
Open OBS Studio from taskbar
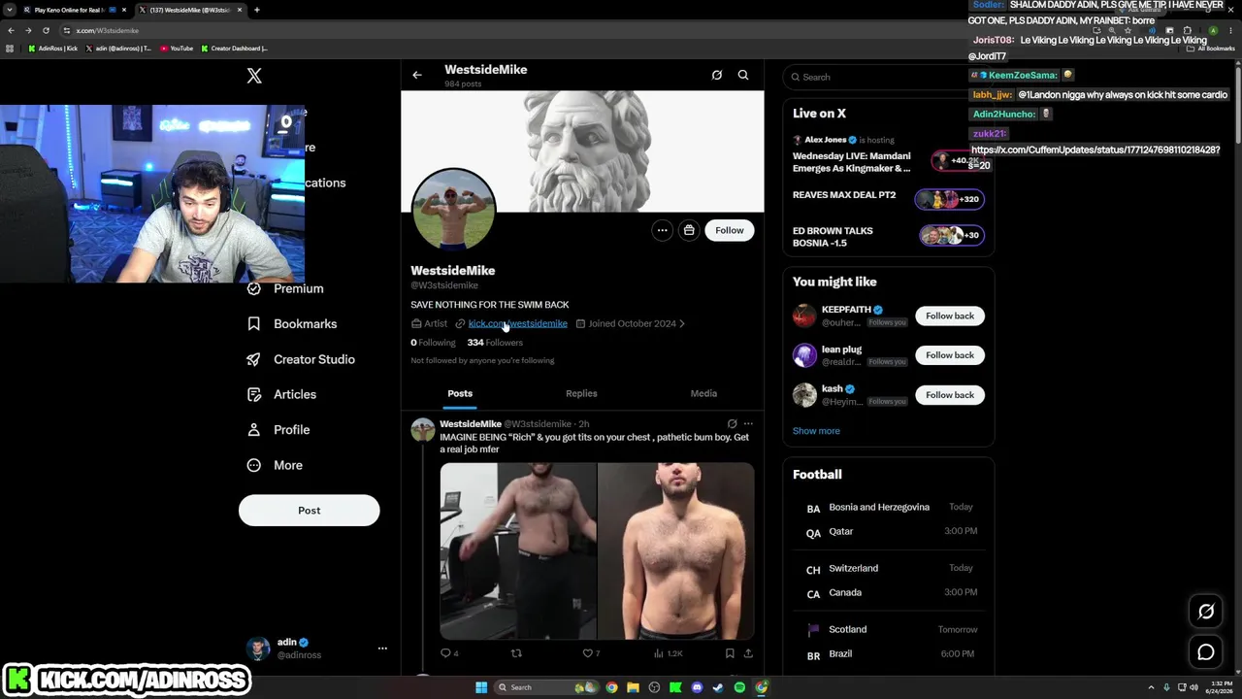pyautogui.click(x=654, y=687)
